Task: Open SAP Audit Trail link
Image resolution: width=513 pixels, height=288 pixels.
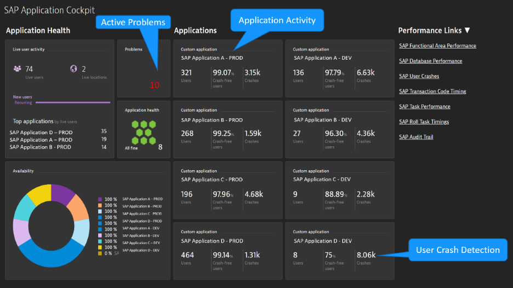Action: coord(416,137)
